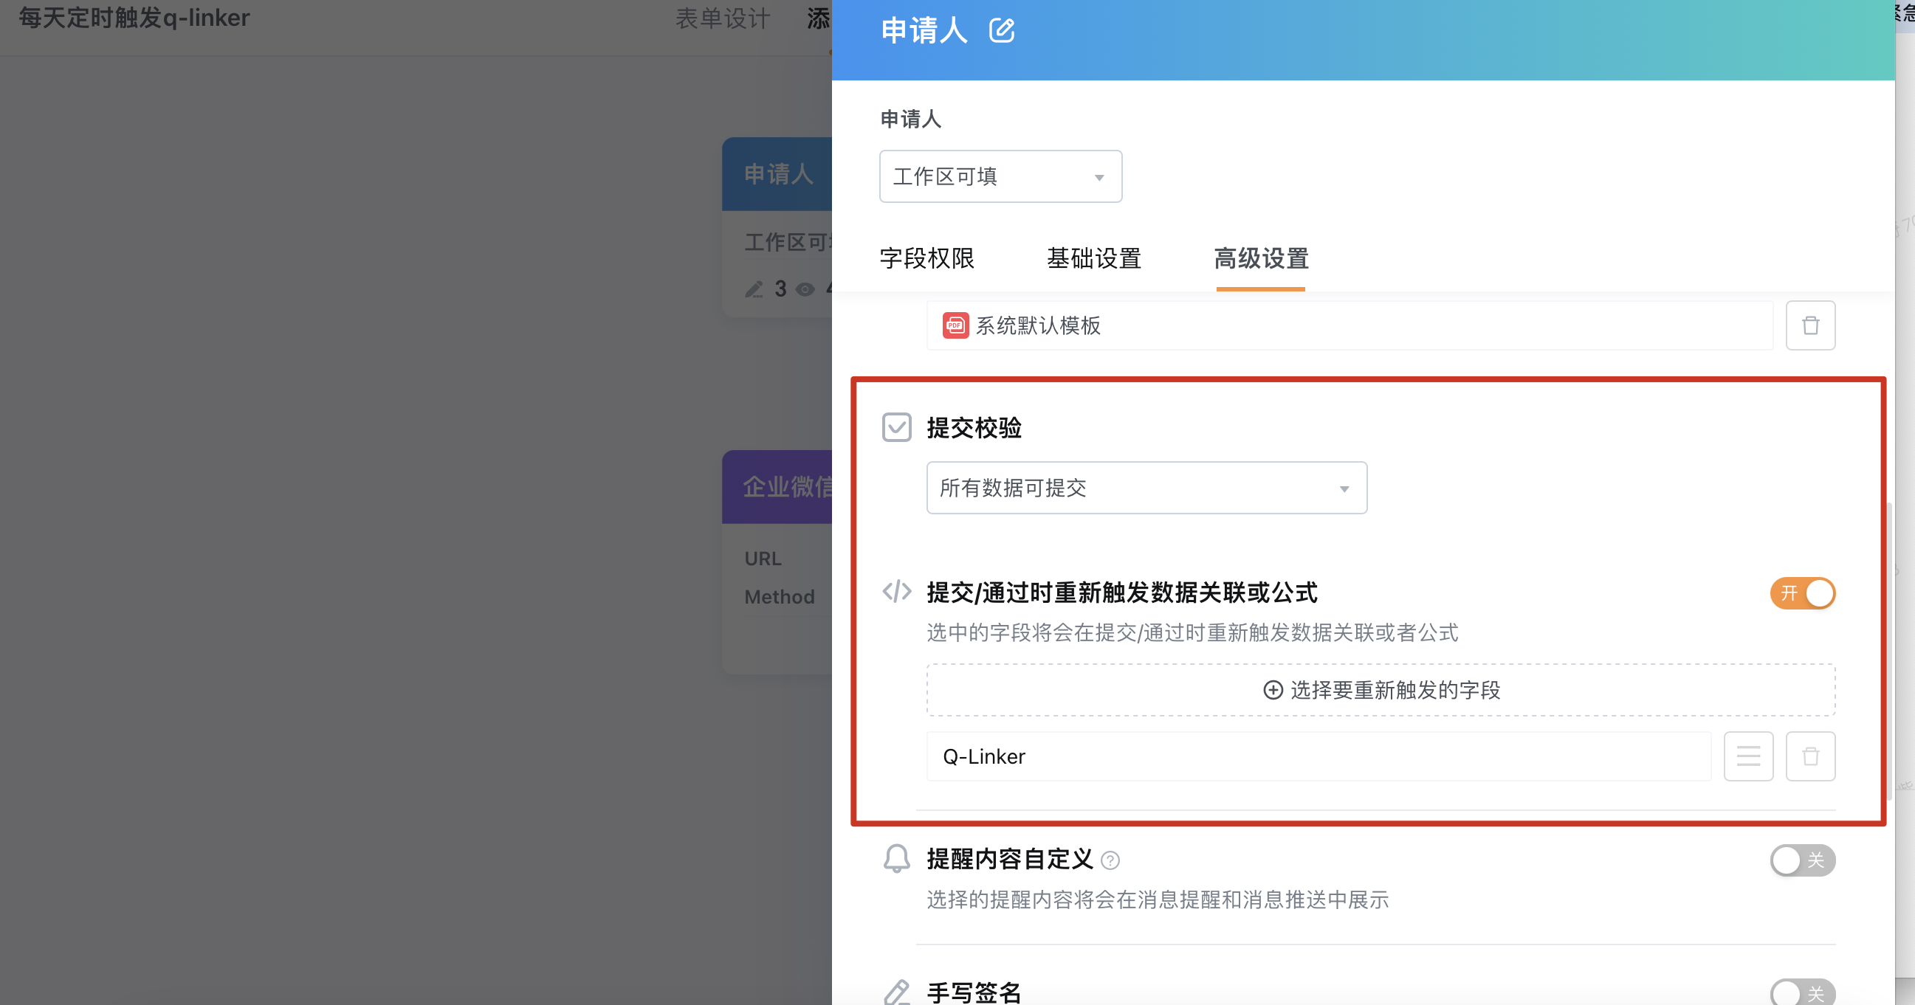Open the 表单设计 tab in background page
The height and width of the screenshot is (1005, 1915).
pyautogui.click(x=723, y=18)
